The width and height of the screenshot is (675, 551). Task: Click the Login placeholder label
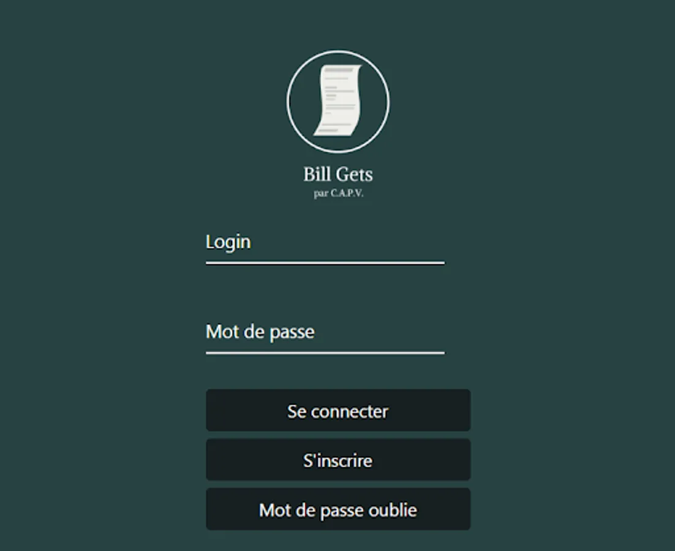[x=228, y=242]
